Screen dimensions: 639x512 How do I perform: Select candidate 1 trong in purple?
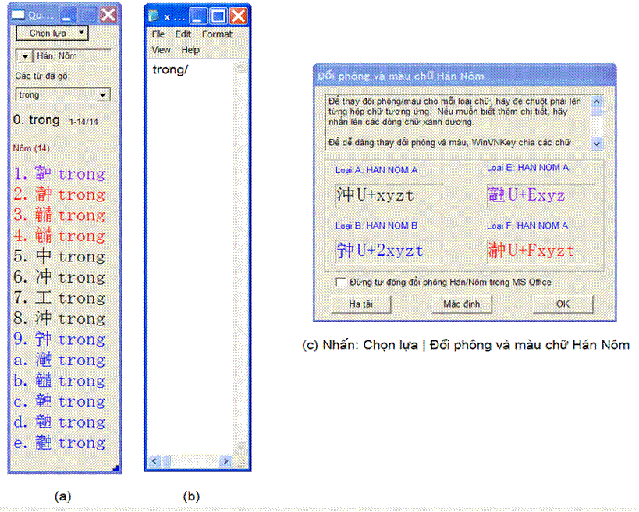pyautogui.click(x=59, y=173)
